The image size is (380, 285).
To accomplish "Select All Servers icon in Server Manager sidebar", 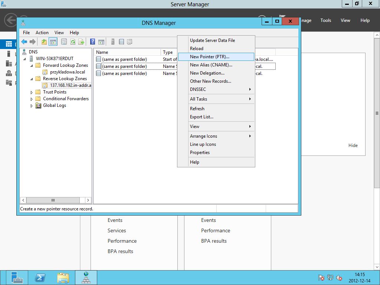I will (x=9, y=63).
